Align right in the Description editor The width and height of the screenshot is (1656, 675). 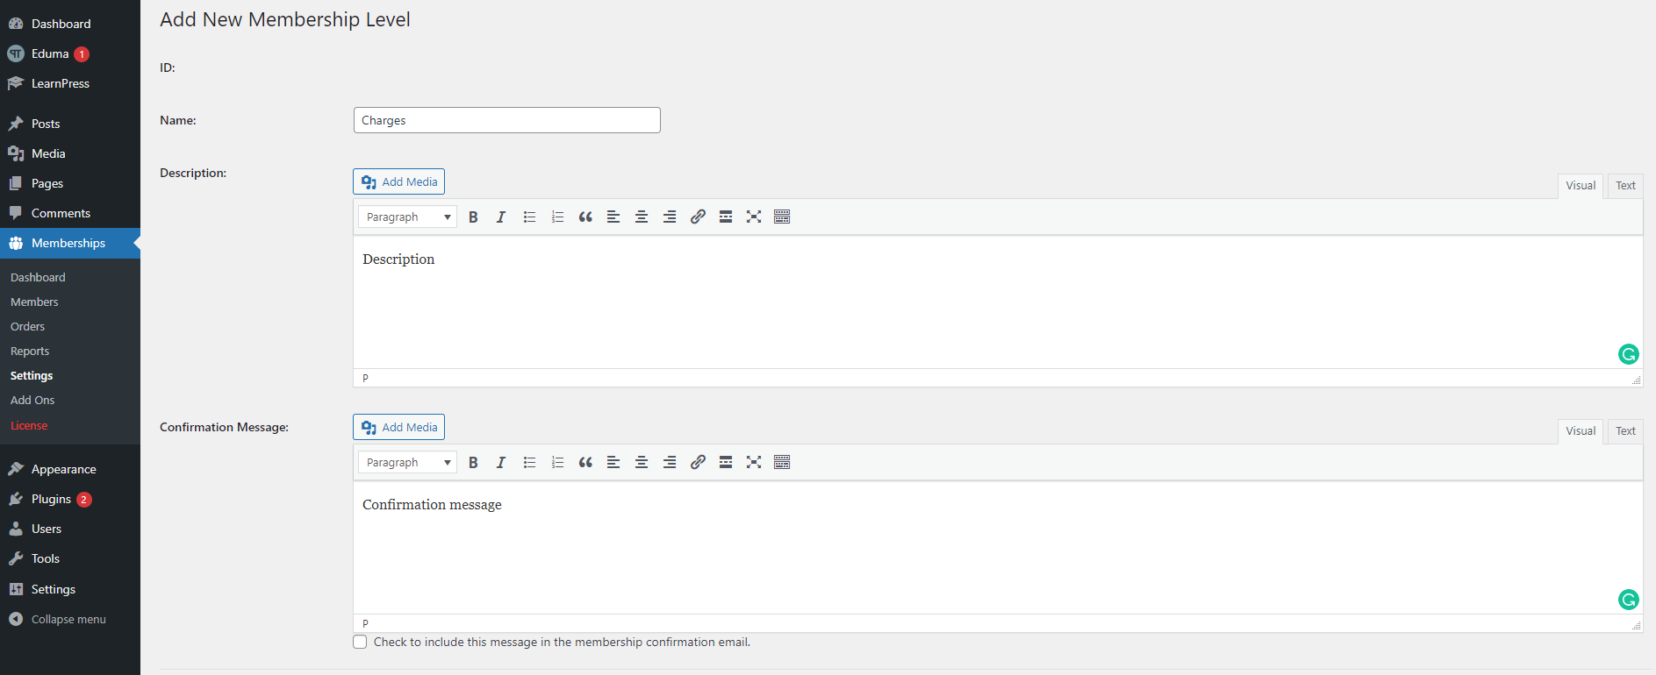click(x=670, y=217)
